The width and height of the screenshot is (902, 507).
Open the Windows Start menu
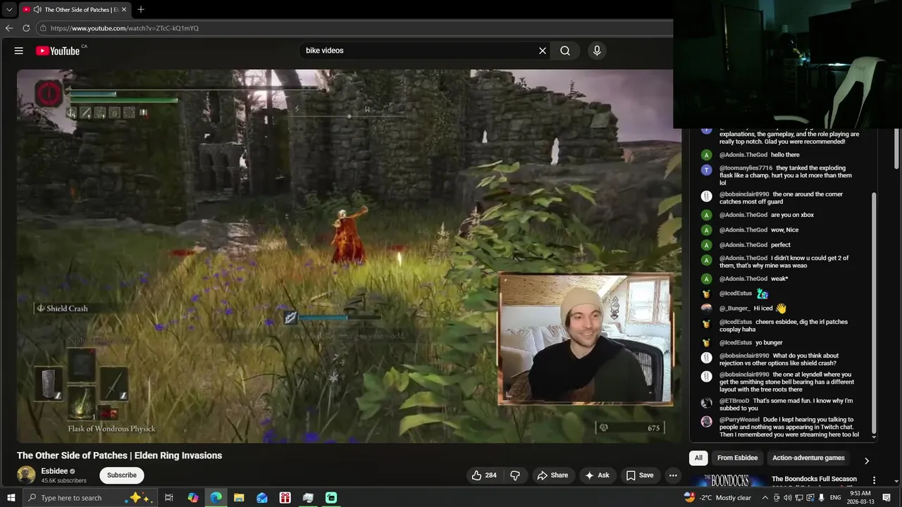click(11, 498)
